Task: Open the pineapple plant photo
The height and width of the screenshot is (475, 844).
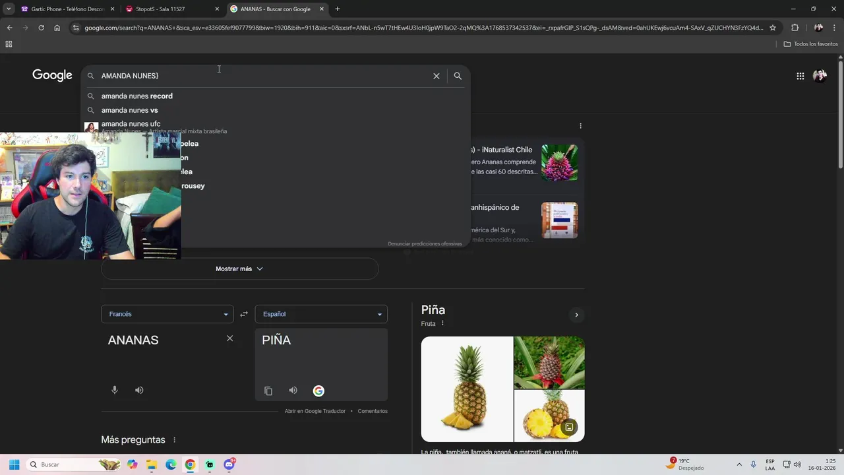Action: 549,362
